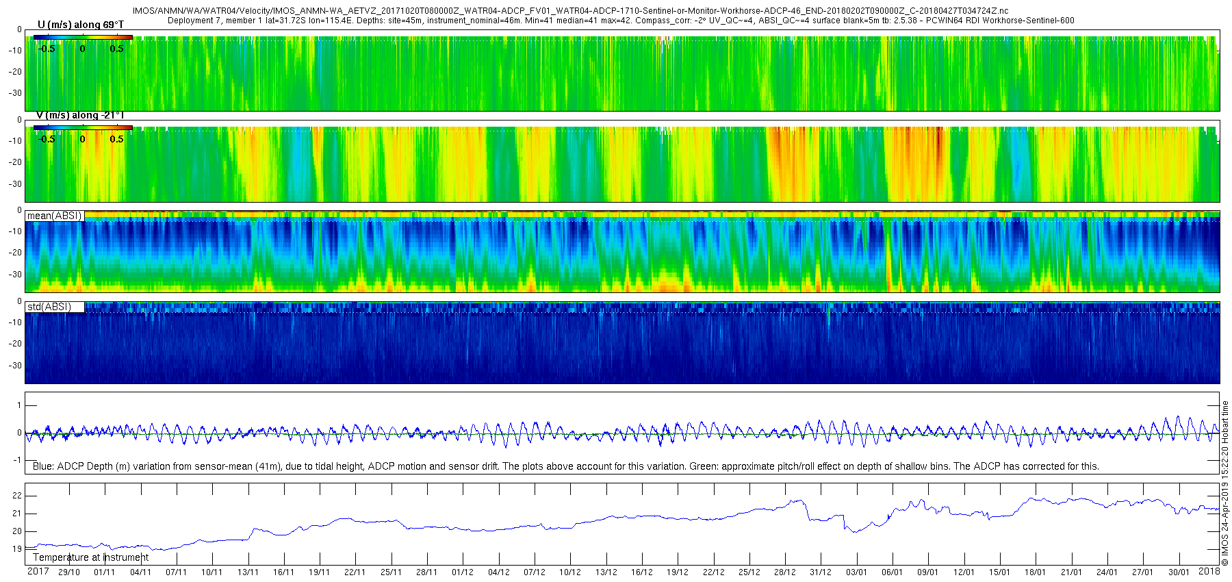Click the '-1' tick on the depth variation axis
Image resolution: width=1232 pixels, height=582 pixels.
click(x=18, y=460)
